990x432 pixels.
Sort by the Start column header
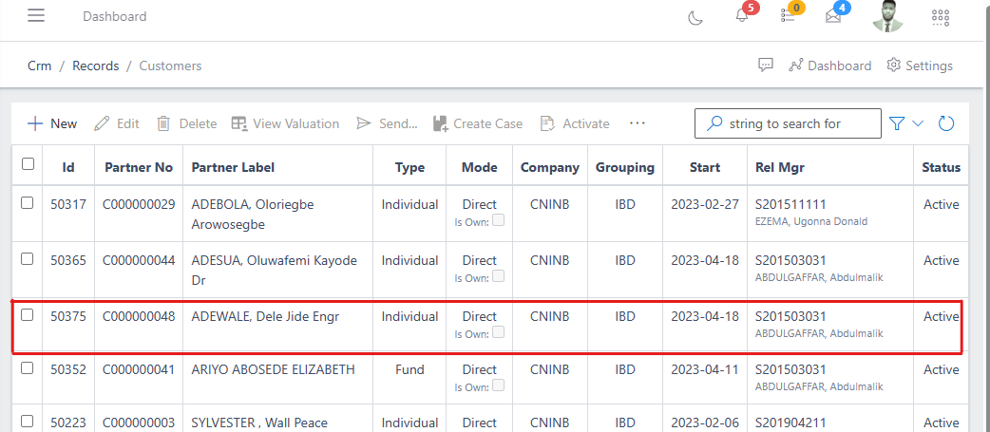(705, 167)
